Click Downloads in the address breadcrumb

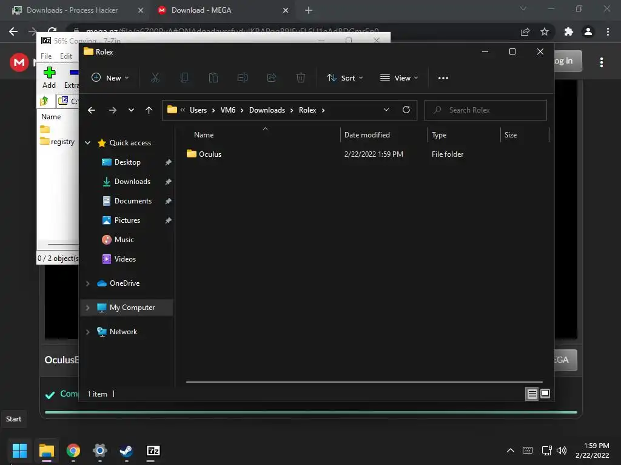pyautogui.click(x=267, y=110)
